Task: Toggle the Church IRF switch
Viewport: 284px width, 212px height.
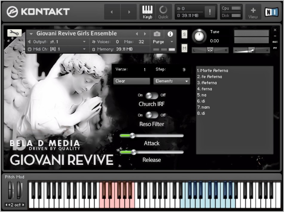Action: pos(152,95)
